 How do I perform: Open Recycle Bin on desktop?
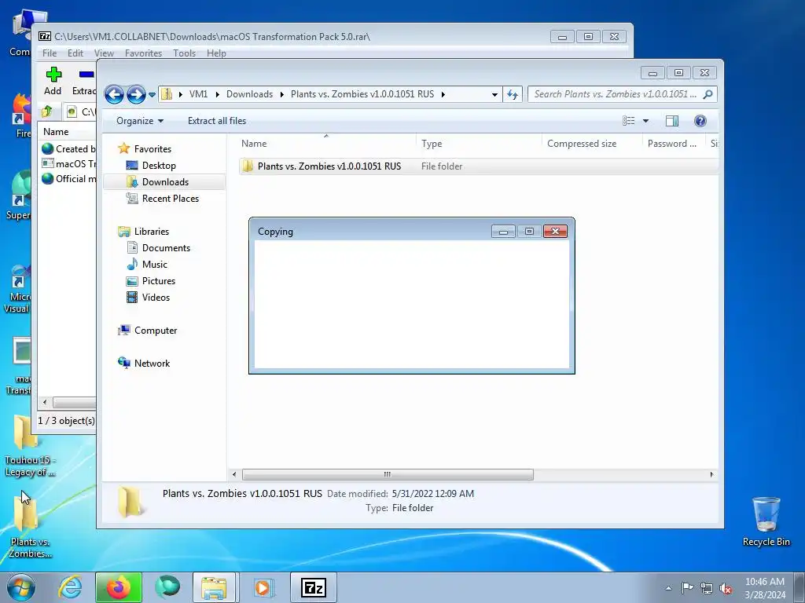tap(766, 521)
